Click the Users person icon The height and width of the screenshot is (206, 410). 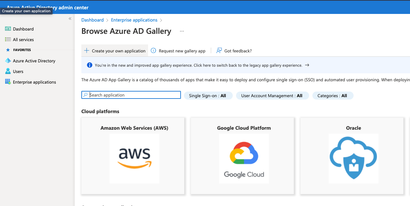point(8,71)
